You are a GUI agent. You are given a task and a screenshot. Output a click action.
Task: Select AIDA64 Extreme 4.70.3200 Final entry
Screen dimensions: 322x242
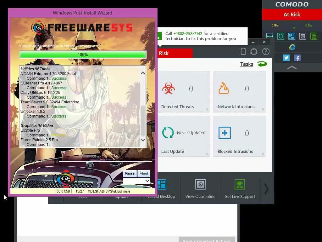48,74
